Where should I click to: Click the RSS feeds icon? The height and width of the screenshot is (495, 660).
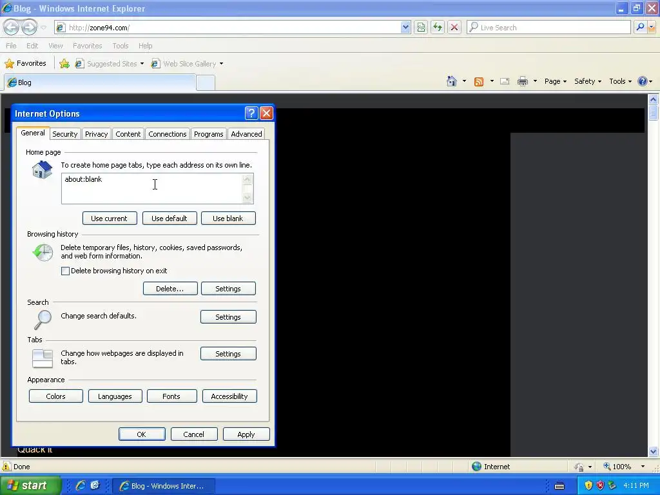tap(479, 82)
